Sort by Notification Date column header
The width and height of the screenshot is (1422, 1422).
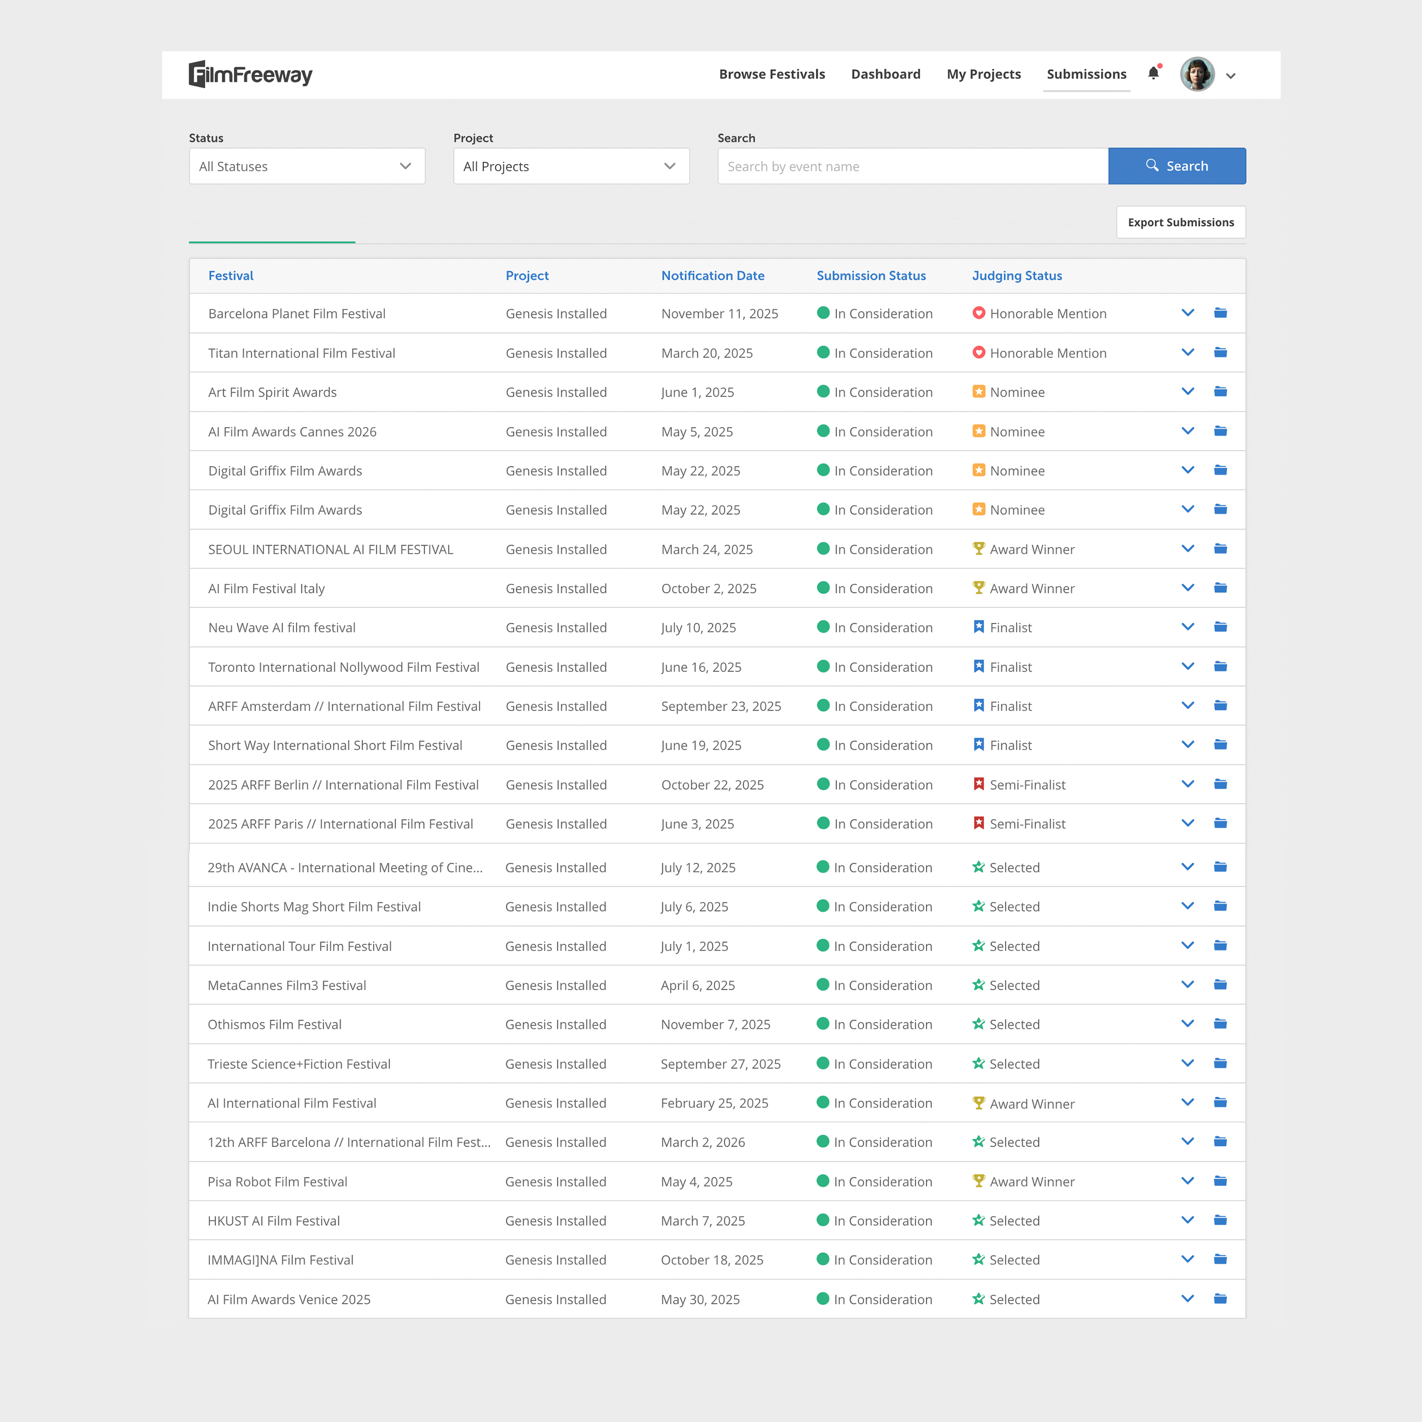click(712, 275)
